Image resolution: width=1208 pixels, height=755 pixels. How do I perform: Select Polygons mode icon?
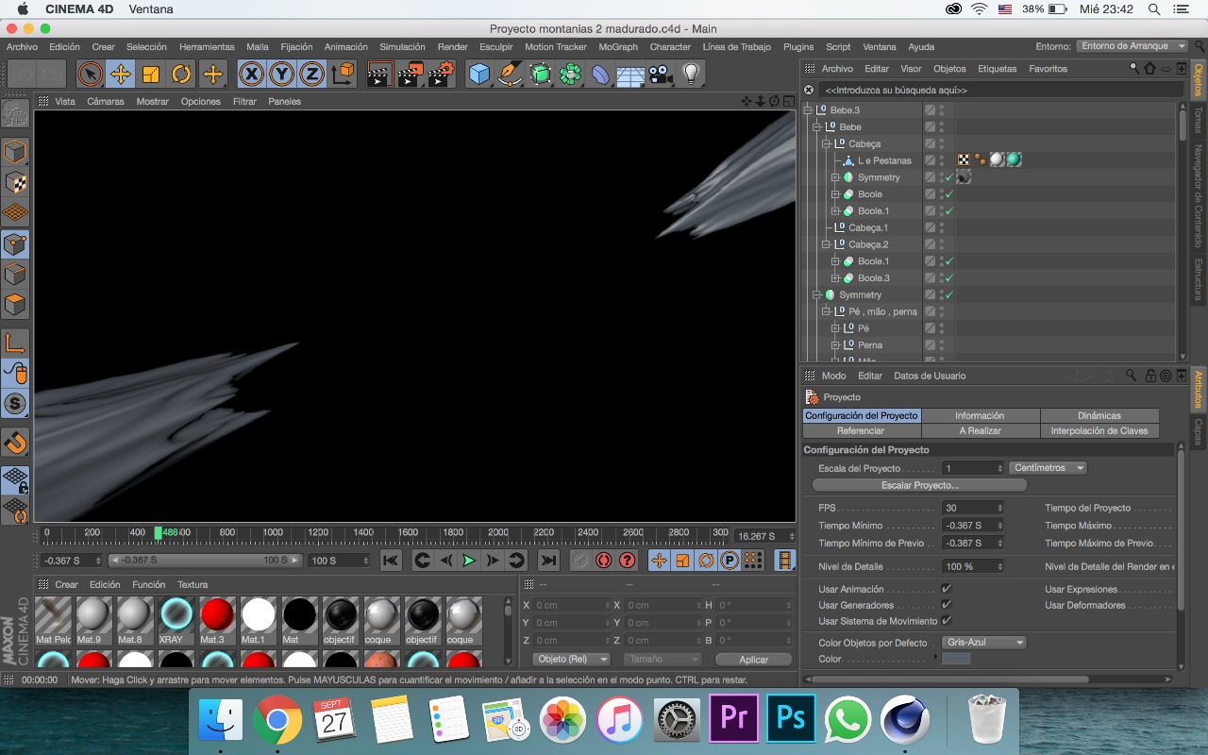(x=15, y=305)
